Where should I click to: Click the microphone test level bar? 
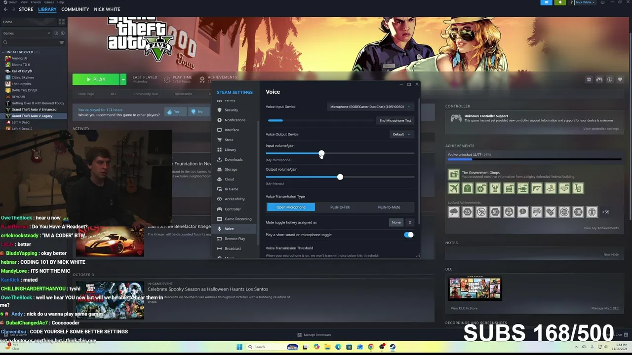tap(321, 120)
